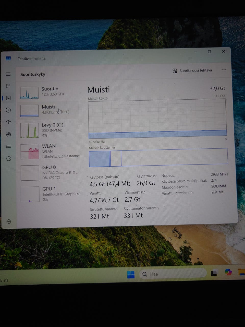Click the 331 Mt non-paged pool value
This screenshot has height=327, width=245.
click(133, 216)
